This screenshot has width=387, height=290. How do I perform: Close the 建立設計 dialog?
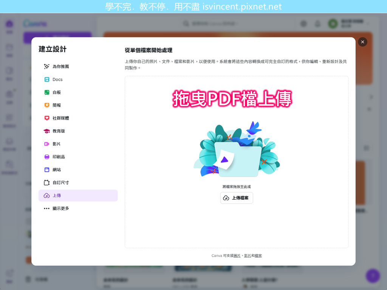[x=362, y=42]
